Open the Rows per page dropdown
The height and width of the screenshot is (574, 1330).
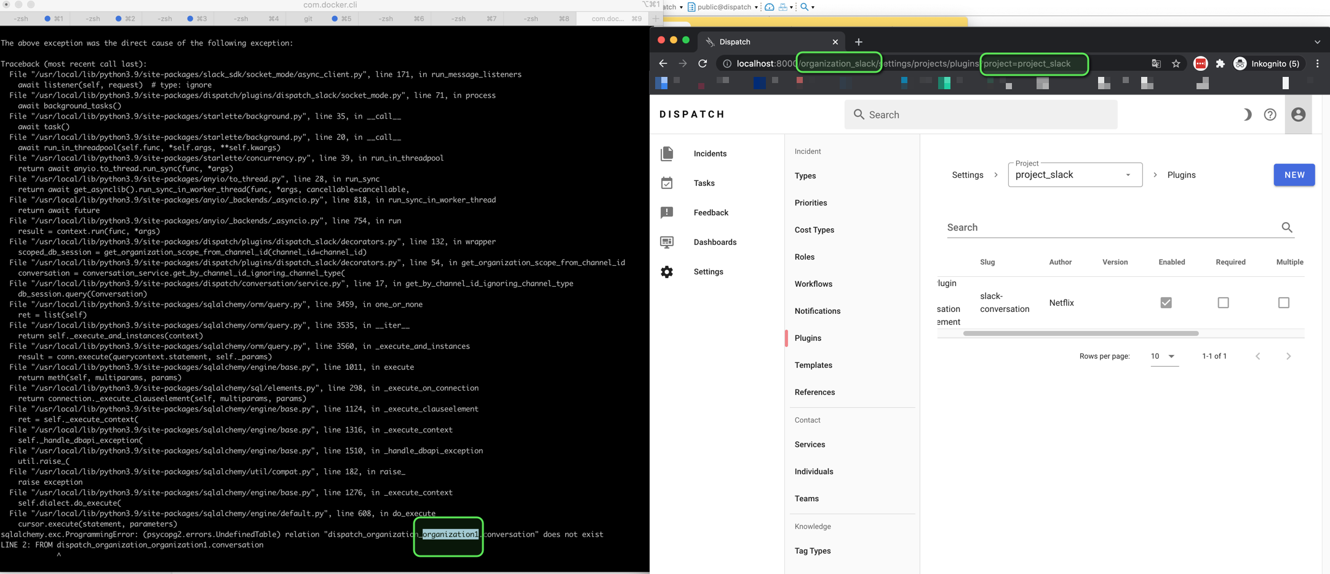click(x=1164, y=356)
